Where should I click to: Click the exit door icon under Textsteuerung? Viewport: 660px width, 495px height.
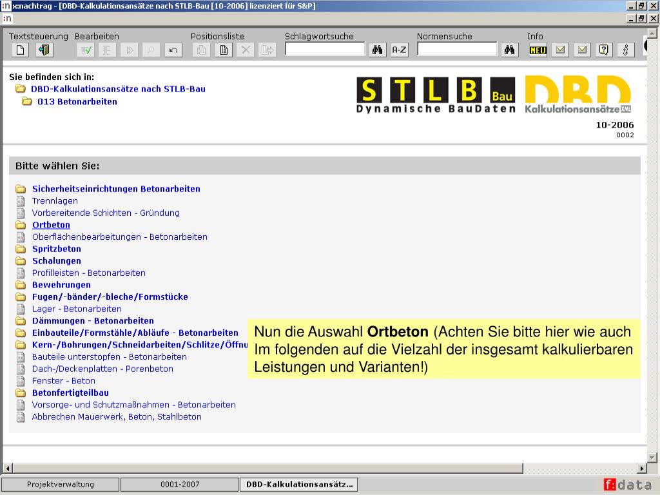(44, 50)
